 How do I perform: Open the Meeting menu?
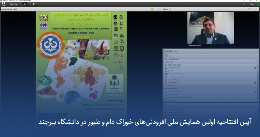pyautogui.click(x=13, y=4)
